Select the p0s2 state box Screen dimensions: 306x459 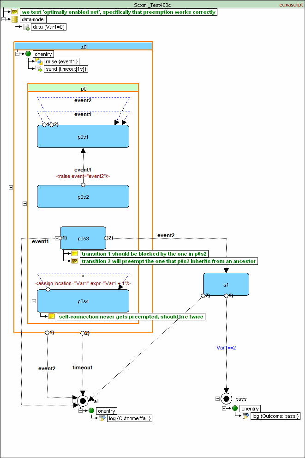[x=83, y=196]
